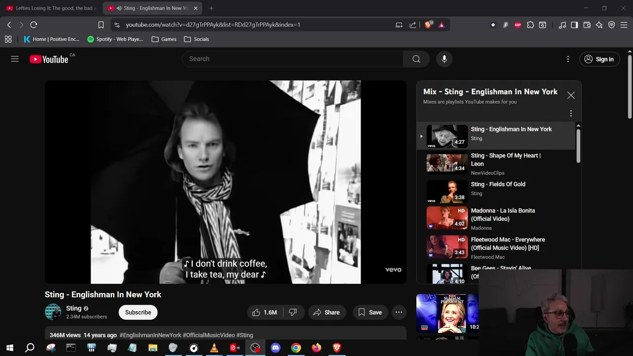
Task: Expand the Games bookmark folder
Action: pyautogui.click(x=164, y=39)
